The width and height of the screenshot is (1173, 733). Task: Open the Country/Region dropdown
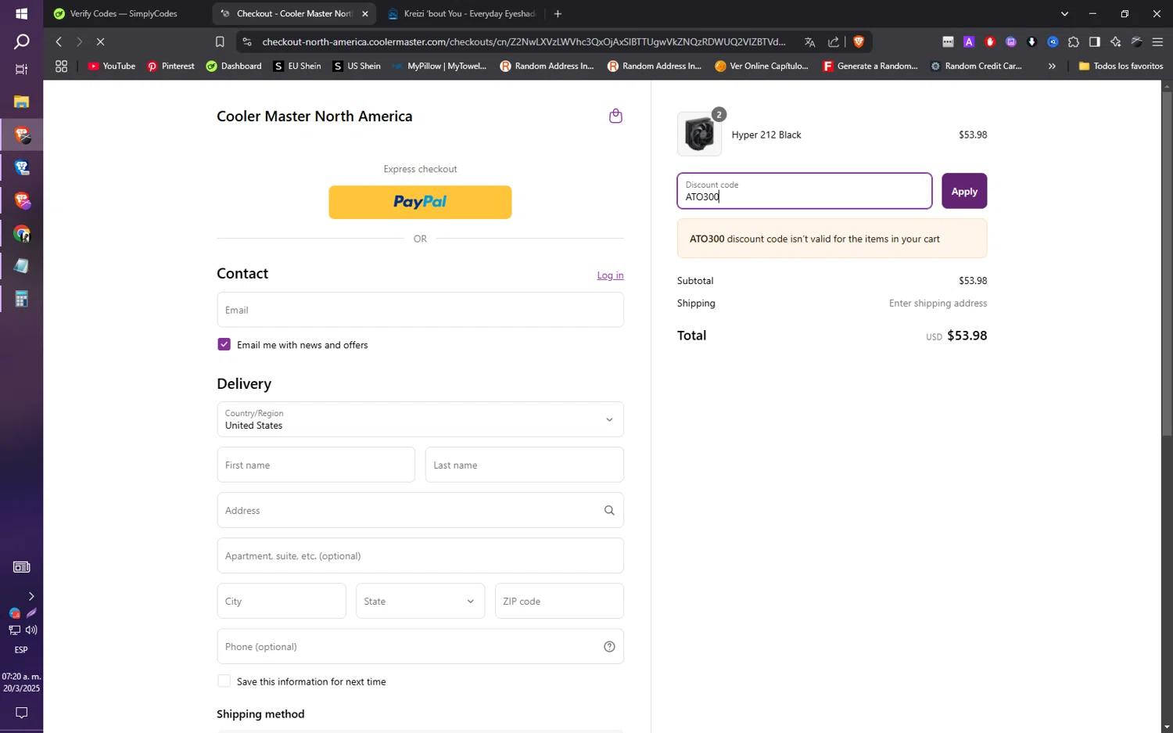pos(420,419)
